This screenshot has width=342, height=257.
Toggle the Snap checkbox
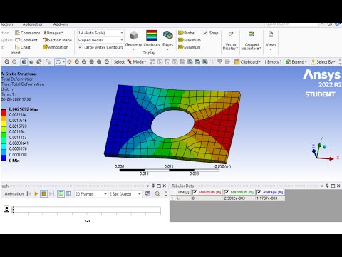click(x=205, y=33)
